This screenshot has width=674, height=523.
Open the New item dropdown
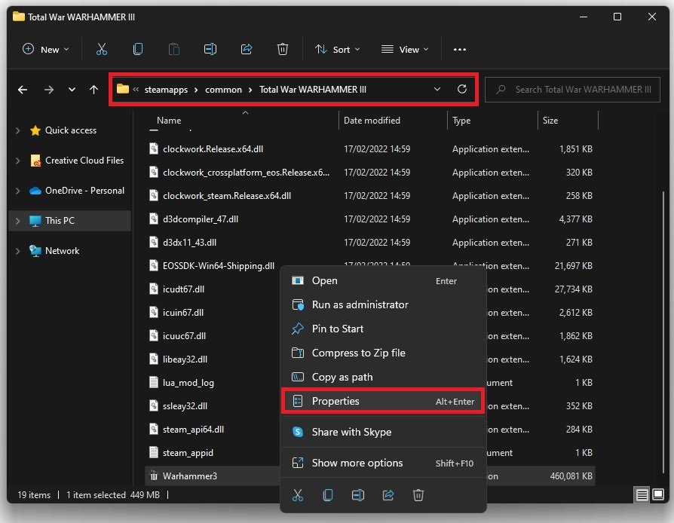click(x=45, y=50)
